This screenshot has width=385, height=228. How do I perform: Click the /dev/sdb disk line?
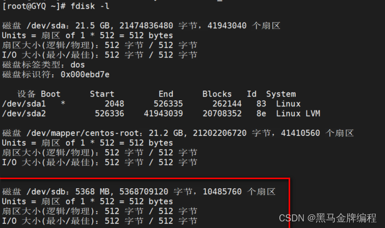point(139,192)
